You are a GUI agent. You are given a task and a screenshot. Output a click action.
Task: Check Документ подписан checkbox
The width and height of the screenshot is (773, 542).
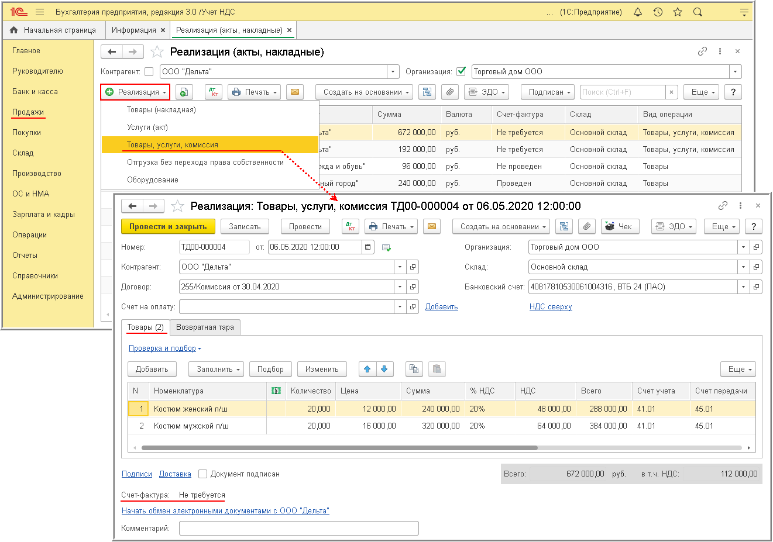[x=203, y=474]
